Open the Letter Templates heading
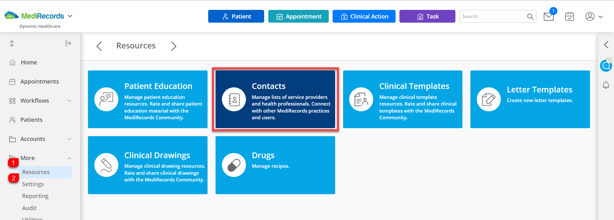 (x=539, y=90)
